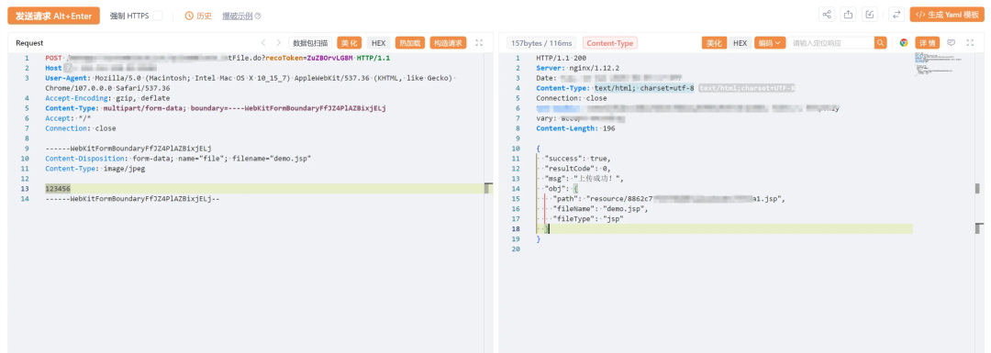Click the 详情 details button
Image resolution: width=991 pixels, height=353 pixels.
click(927, 43)
